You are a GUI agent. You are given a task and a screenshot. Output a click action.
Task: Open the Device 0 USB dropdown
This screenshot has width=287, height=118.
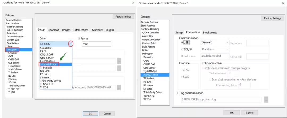click(215, 42)
